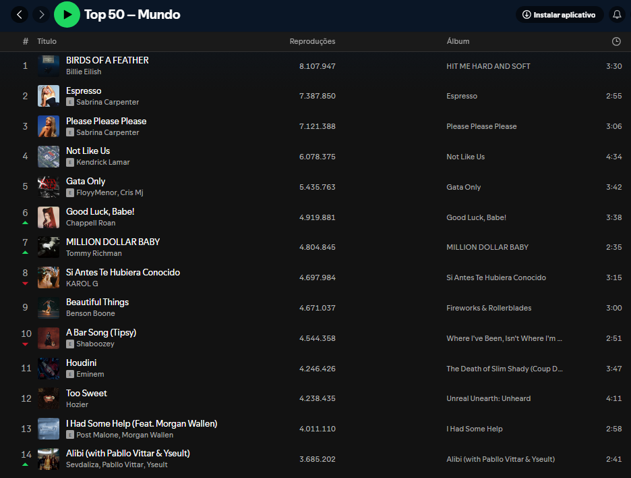The height and width of the screenshot is (478, 631).
Task: Open Cris Mj artist link
Action: tap(131, 193)
